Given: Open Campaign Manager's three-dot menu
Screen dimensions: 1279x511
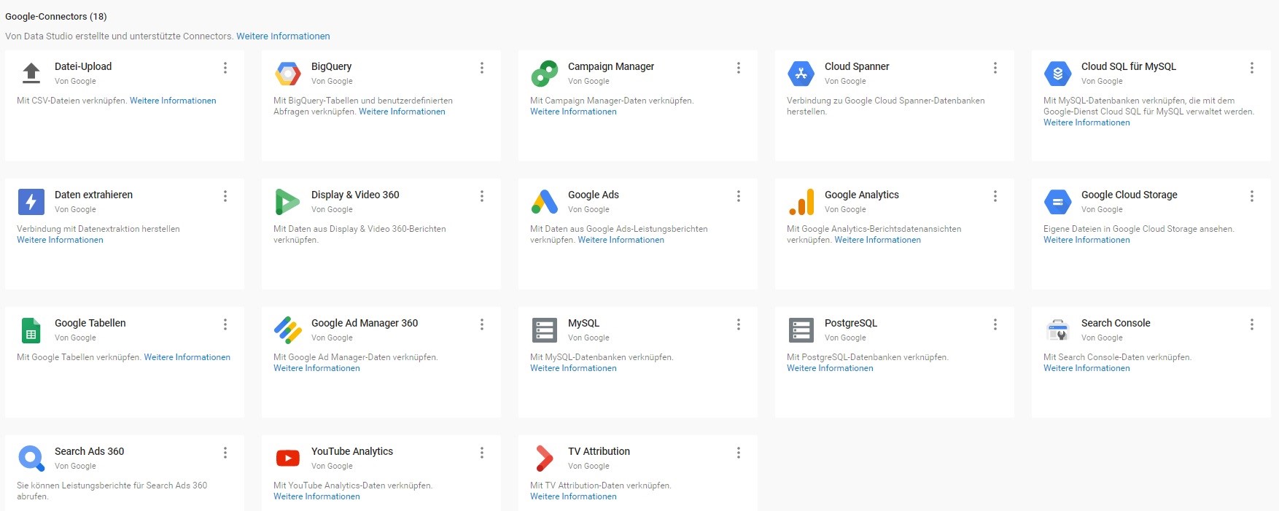Looking at the screenshot, I should [739, 68].
